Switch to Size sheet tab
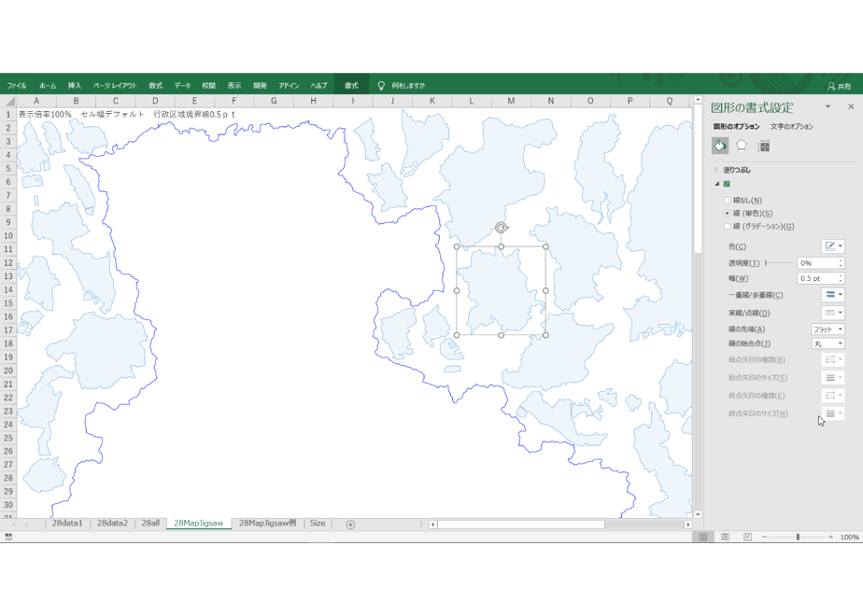 click(318, 524)
